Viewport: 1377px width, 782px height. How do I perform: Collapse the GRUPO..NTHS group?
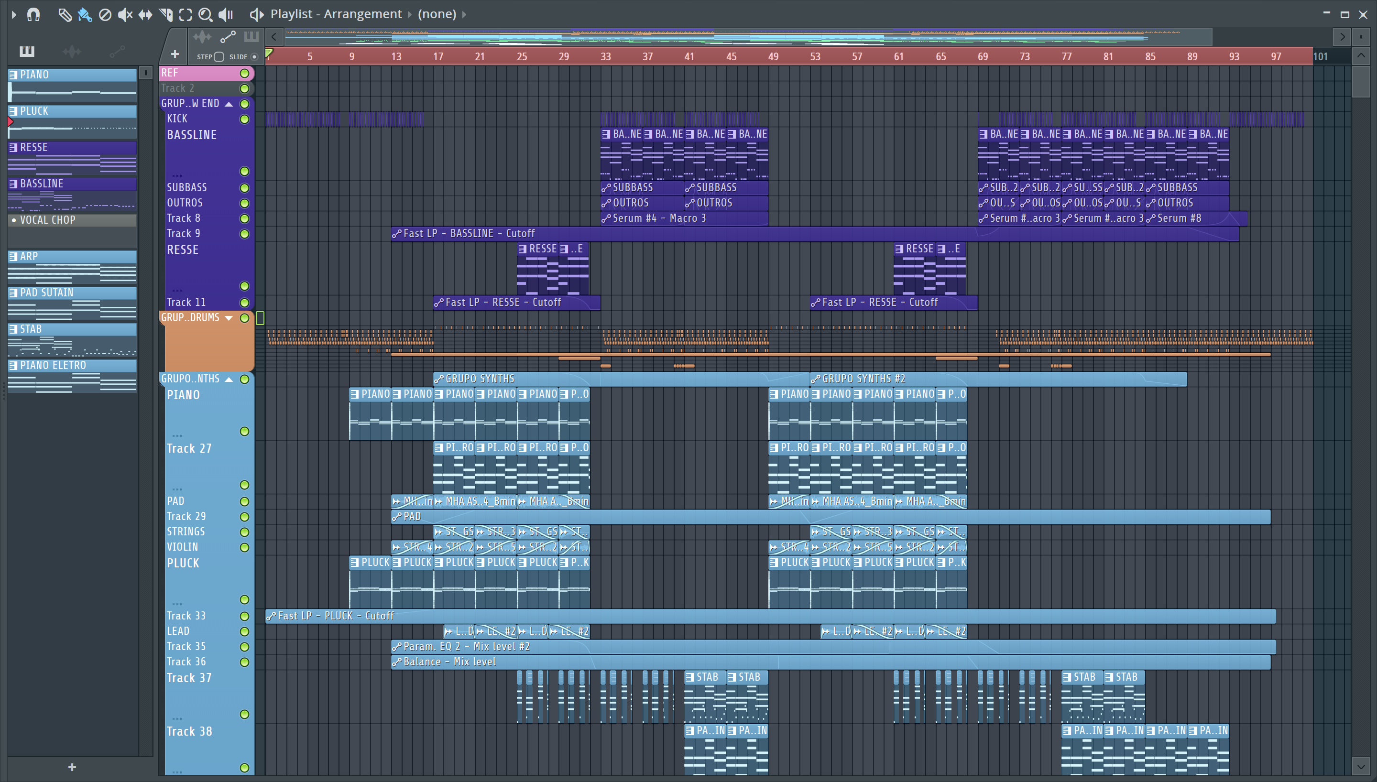click(229, 379)
